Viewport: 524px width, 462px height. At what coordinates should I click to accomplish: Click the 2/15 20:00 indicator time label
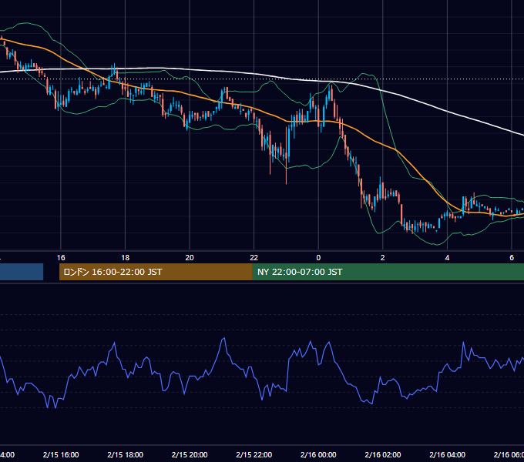point(190,454)
